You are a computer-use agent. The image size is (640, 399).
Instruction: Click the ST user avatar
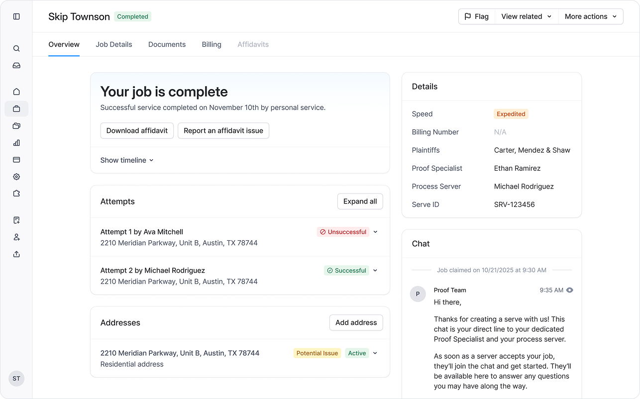click(x=16, y=379)
